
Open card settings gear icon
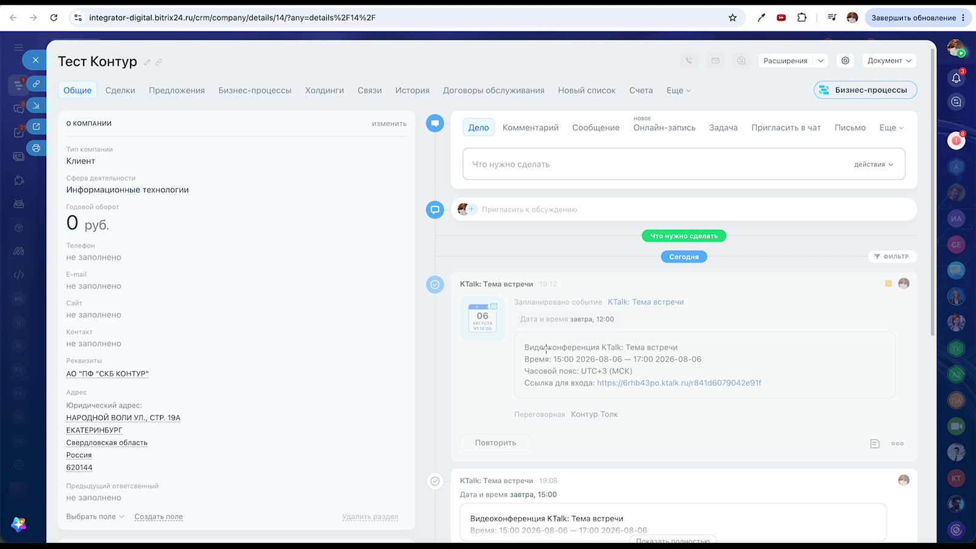[845, 60]
